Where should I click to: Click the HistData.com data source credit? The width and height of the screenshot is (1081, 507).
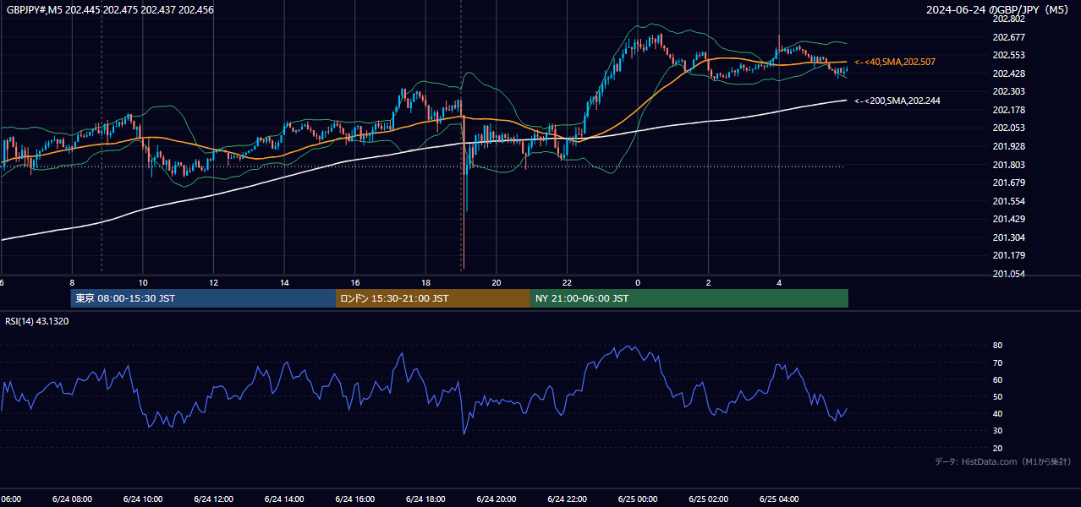pos(1003,461)
